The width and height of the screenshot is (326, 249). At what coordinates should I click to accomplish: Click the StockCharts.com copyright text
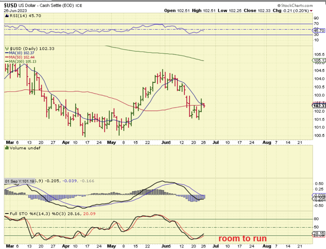[x=295, y=5]
